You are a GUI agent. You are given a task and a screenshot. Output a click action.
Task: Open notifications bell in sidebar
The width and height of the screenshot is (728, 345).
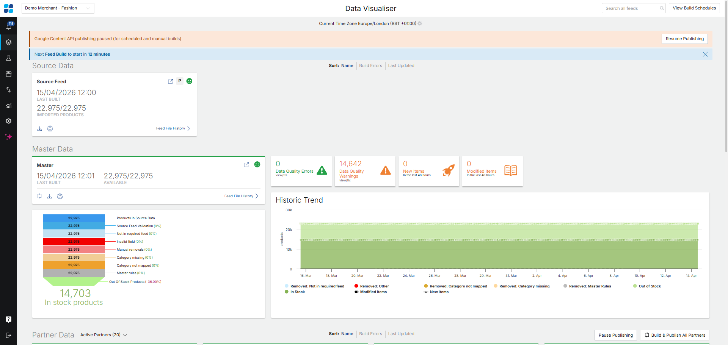pyautogui.click(x=8, y=27)
